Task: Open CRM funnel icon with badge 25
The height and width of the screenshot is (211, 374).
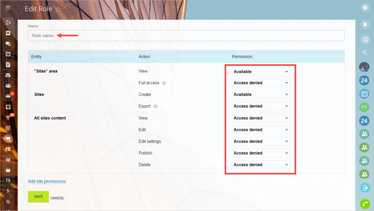Action: (x=8, y=117)
